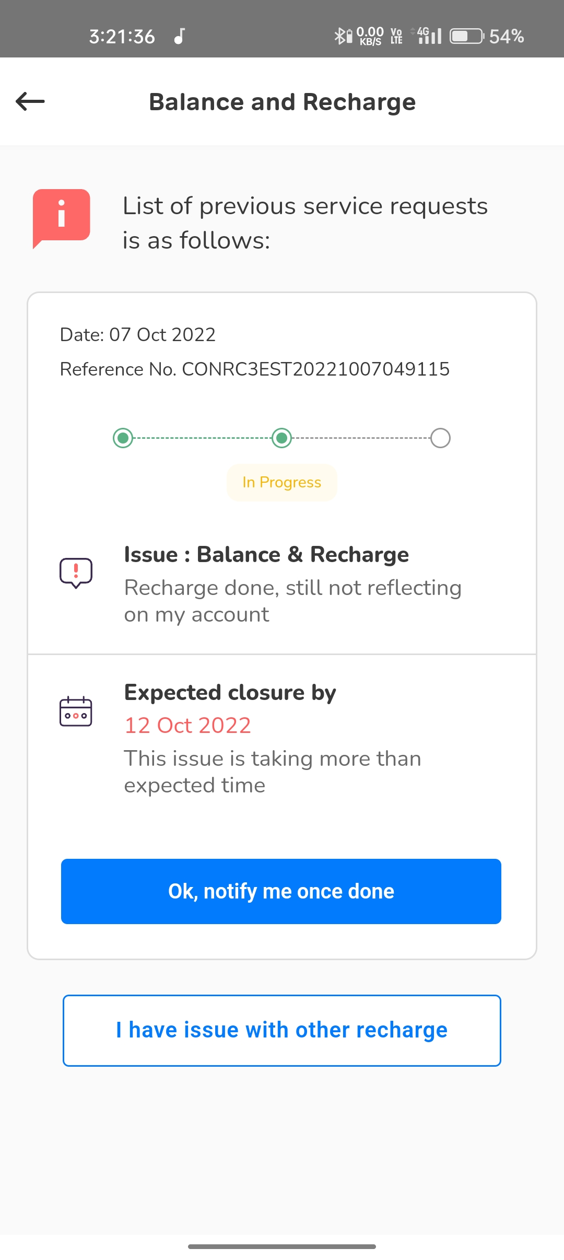564x1260 pixels.
Task: Tap the 'Issue : Balance & Recharge' heading
Action: click(x=266, y=554)
